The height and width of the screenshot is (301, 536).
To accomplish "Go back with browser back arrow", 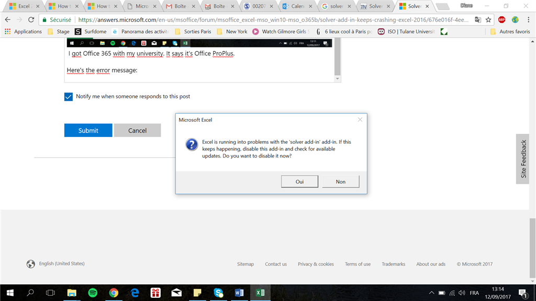I will [7, 20].
